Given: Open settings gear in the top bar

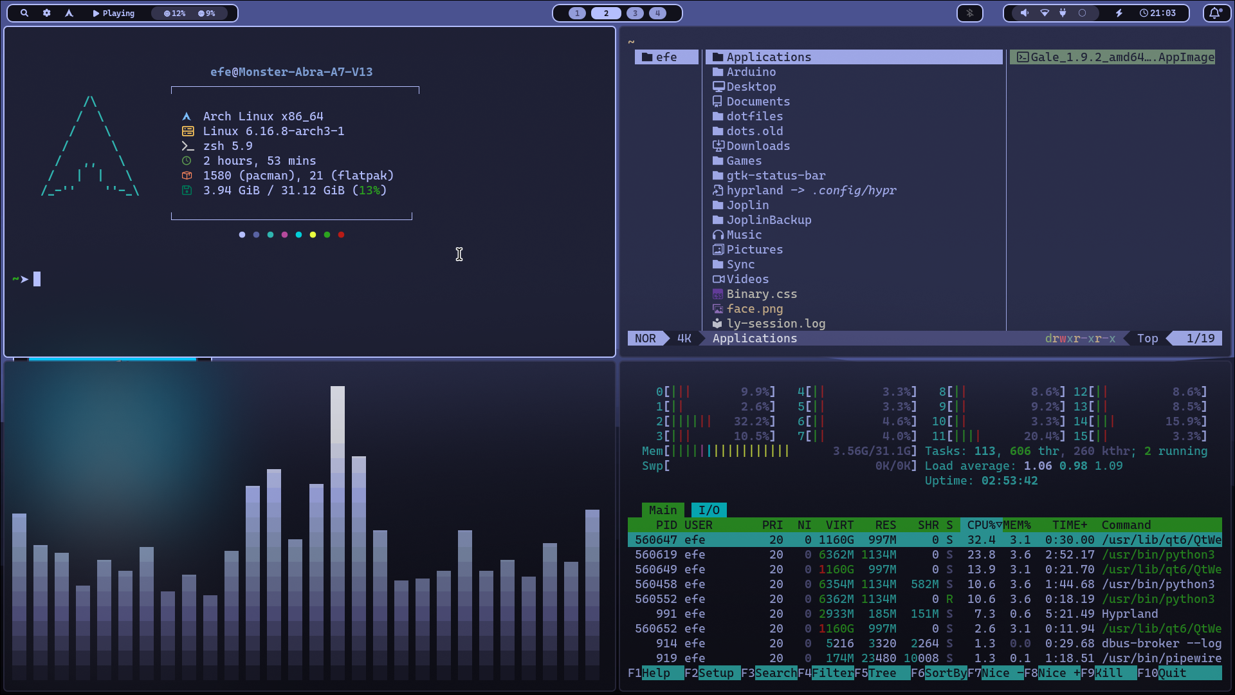Looking at the screenshot, I should [x=47, y=13].
